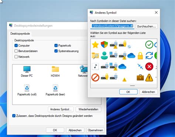
Task: Select the yellow star icon
Action: click(x=95, y=45)
